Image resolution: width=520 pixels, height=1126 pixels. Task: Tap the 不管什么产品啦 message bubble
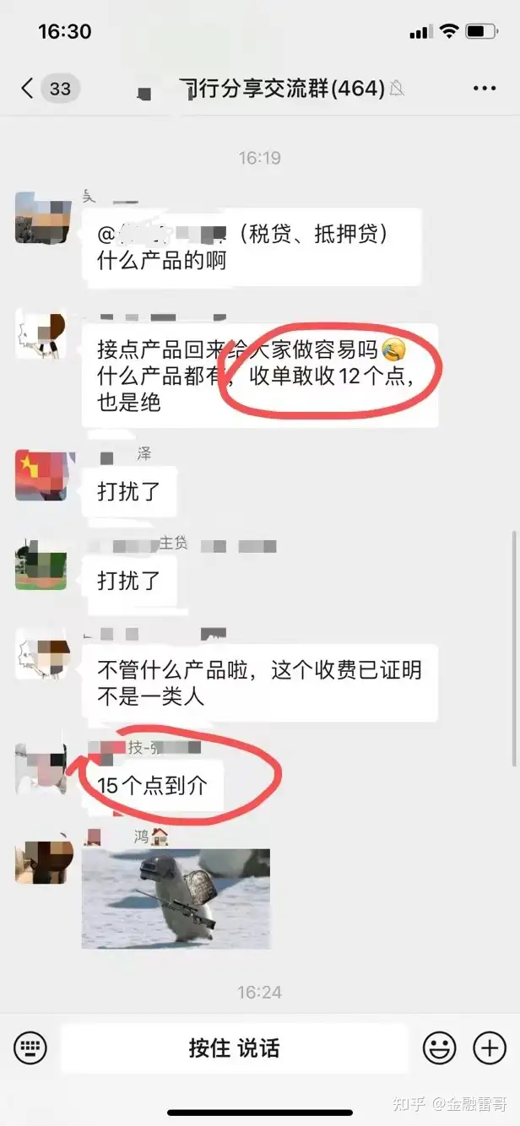(x=260, y=683)
